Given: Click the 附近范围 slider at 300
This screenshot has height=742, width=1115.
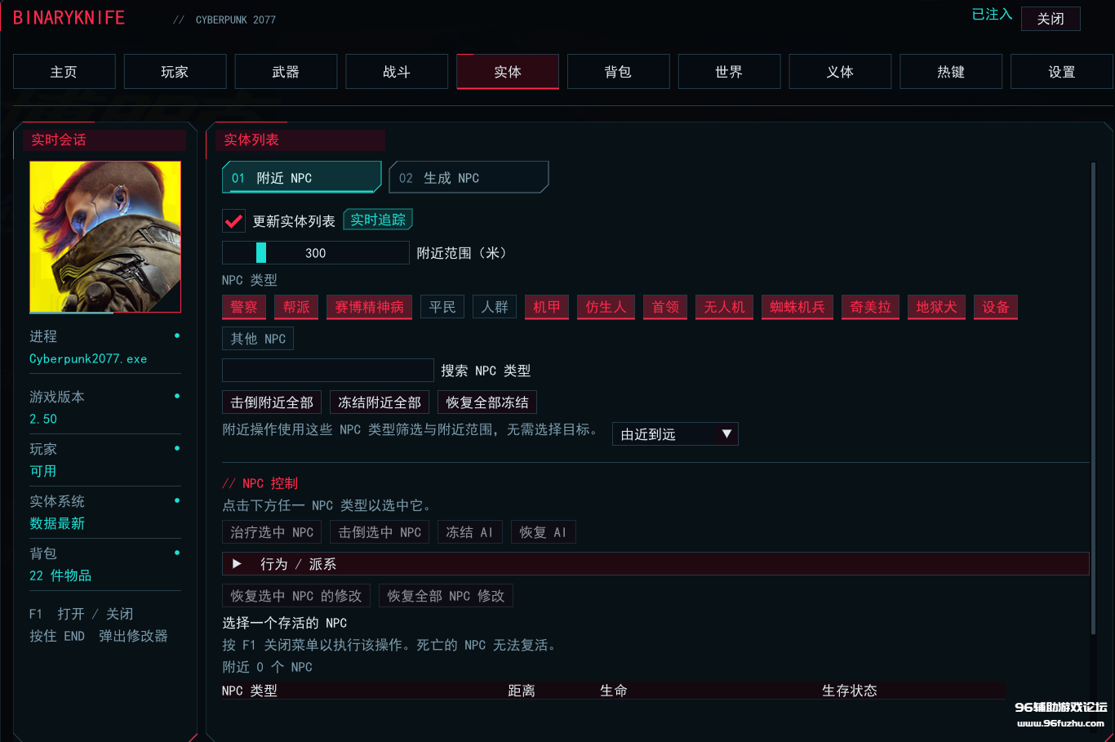Looking at the screenshot, I should 315,253.
